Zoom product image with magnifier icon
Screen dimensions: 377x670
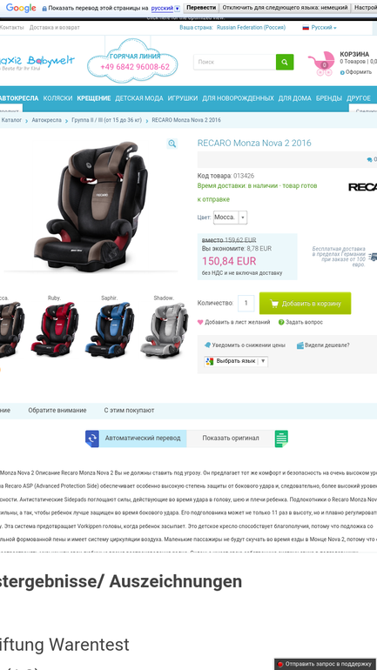coord(172,144)
